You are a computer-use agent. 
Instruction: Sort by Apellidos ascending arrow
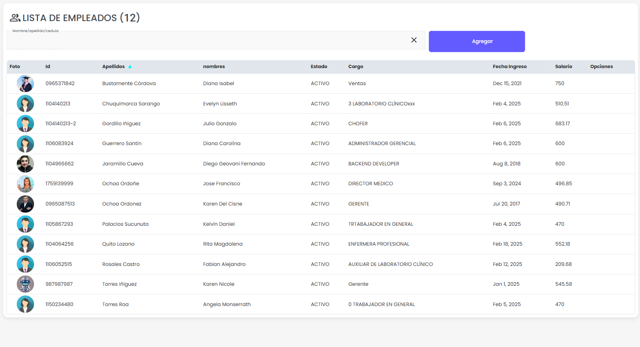click(130, 66)
